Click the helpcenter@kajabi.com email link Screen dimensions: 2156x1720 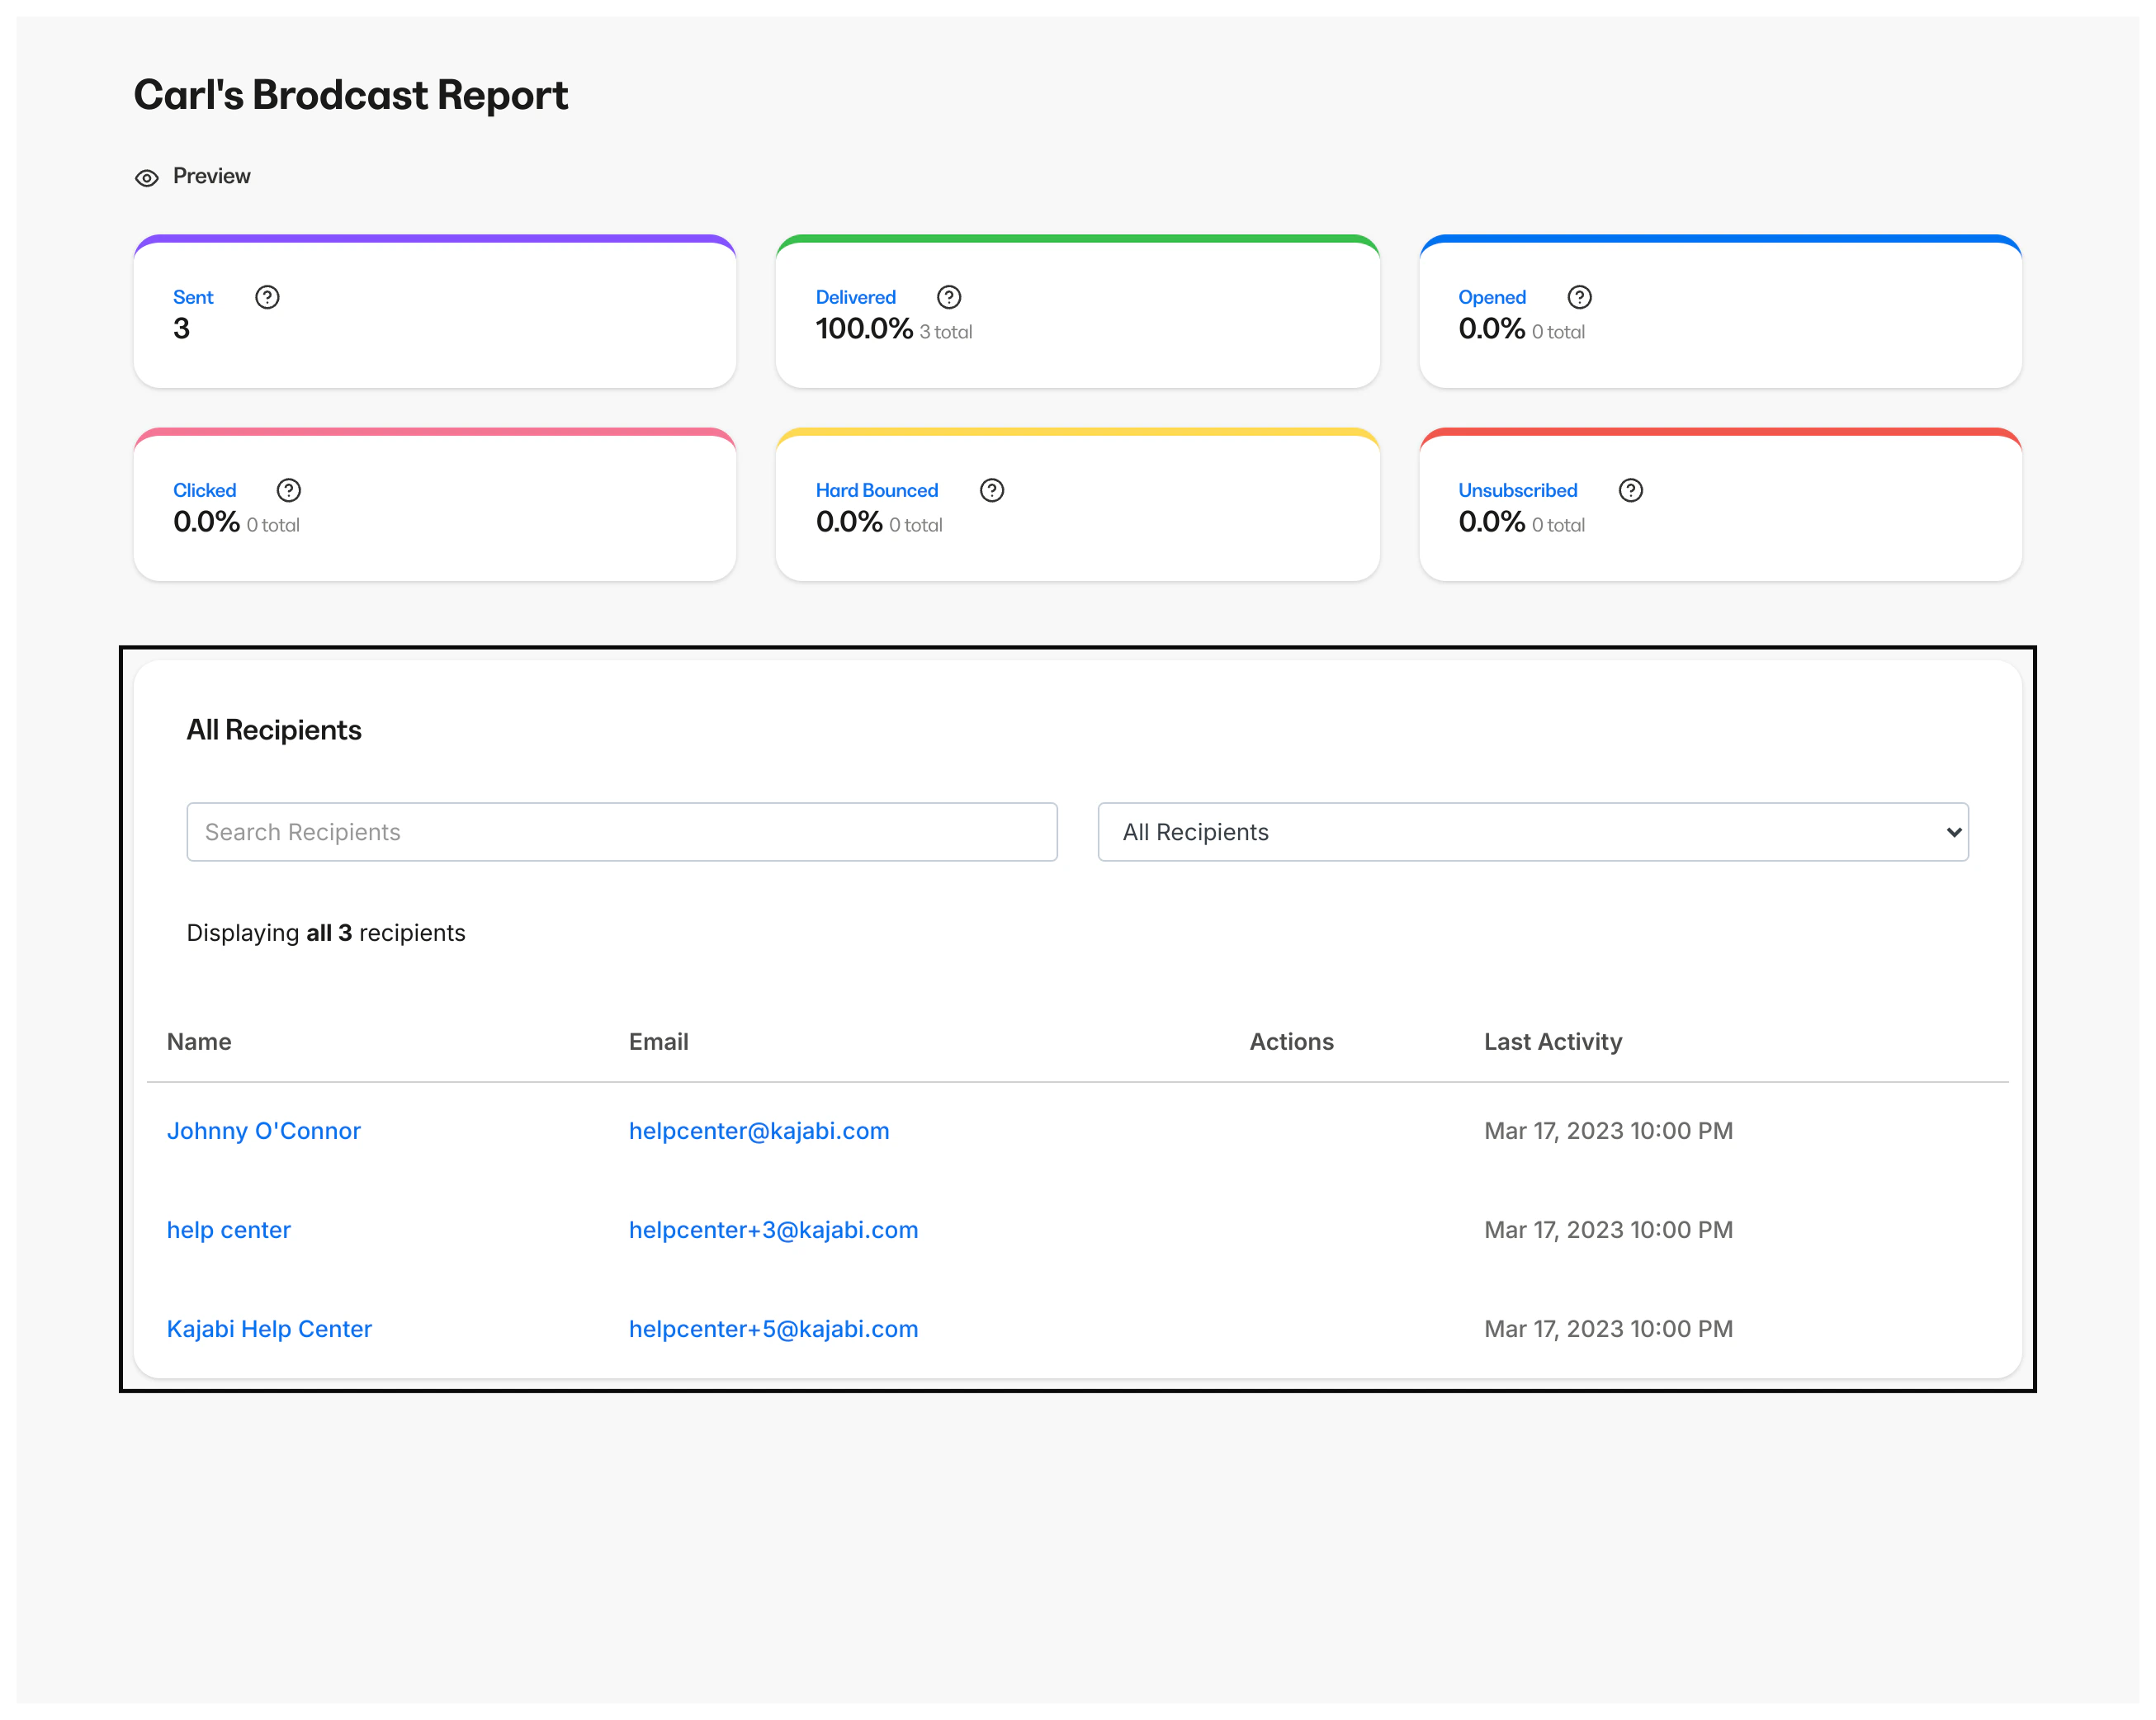(x=758, y=1130)
